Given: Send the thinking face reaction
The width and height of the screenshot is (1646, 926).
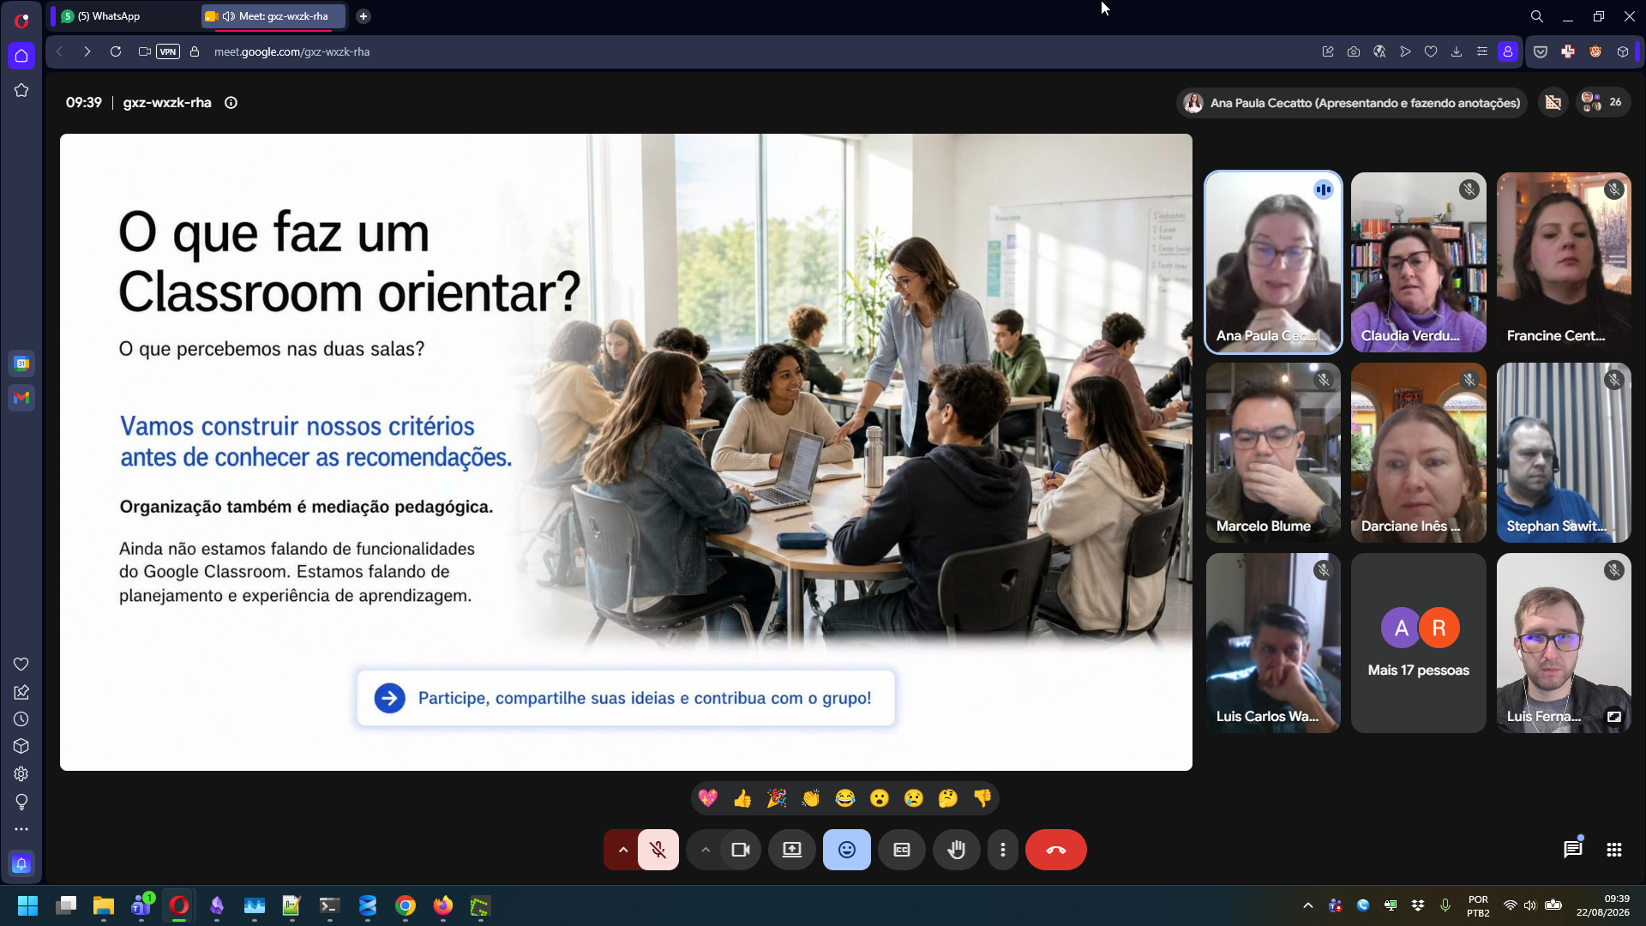Looking at the screenshot, I should point(948,799).
